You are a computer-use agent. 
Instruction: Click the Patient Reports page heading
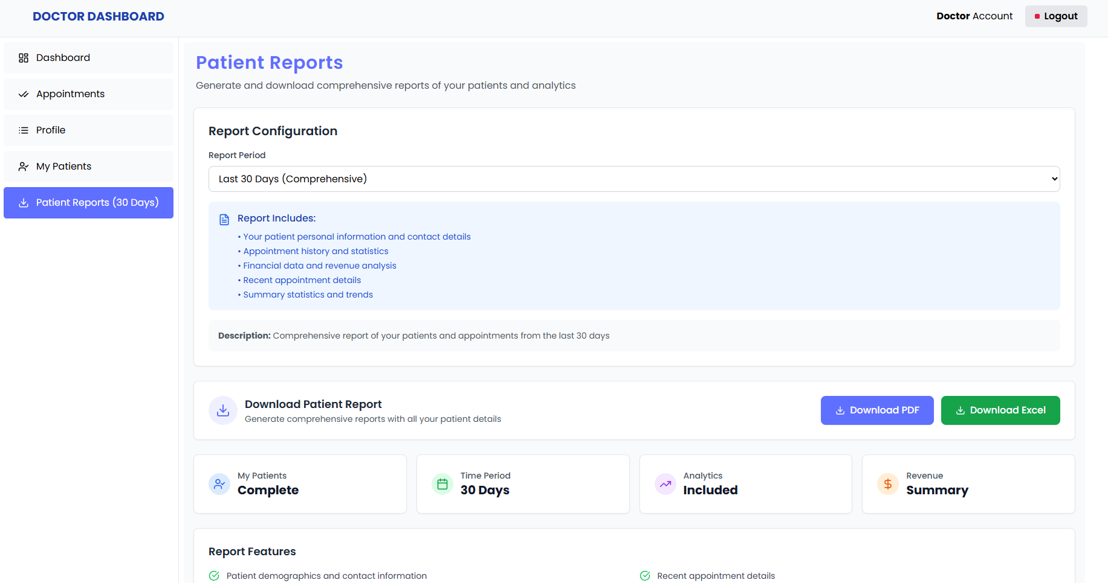coord(270,63)
